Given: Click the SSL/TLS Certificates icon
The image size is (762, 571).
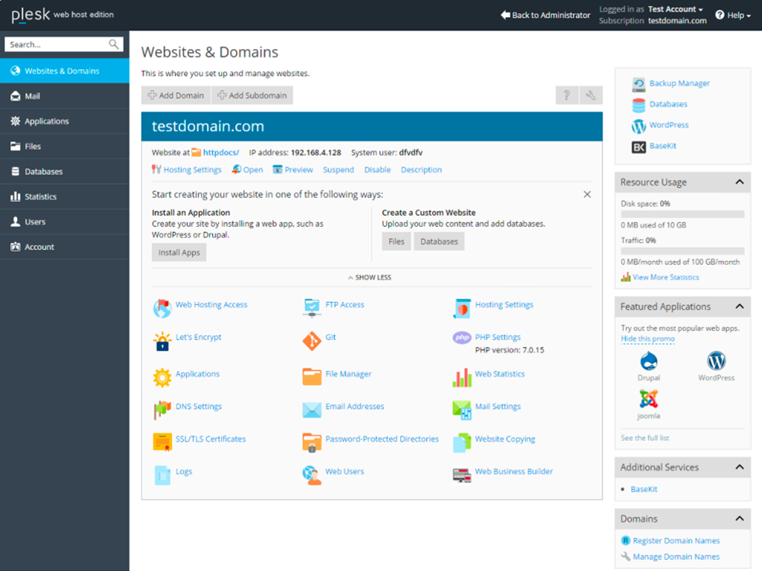Looking at the screenshot, I should pyautogui.click(x=161, y=442).
